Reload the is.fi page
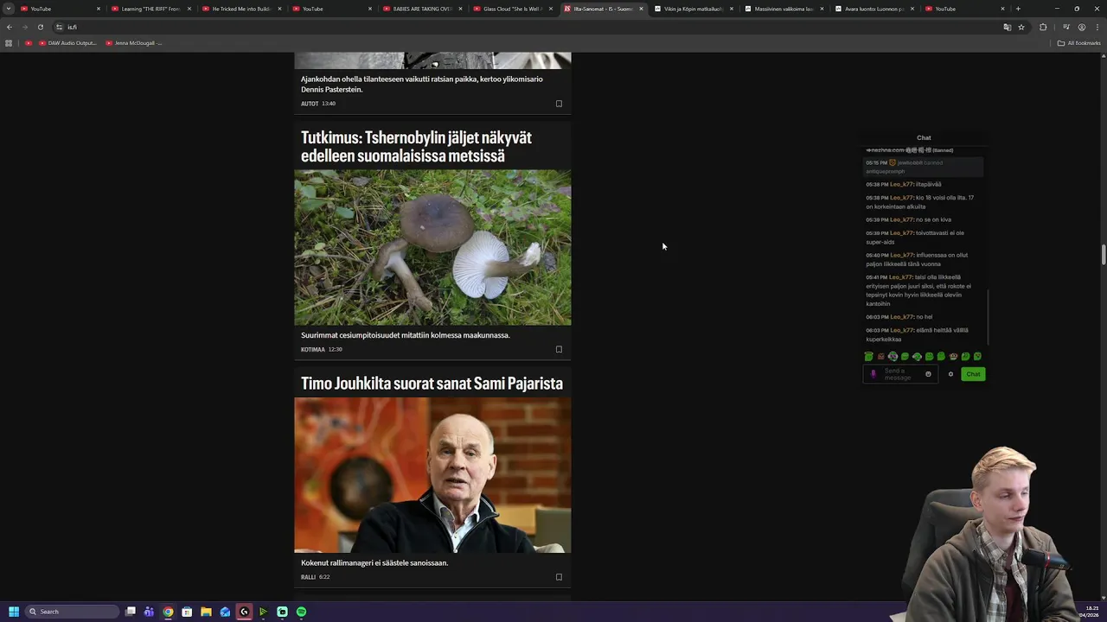 pos(41,27)
